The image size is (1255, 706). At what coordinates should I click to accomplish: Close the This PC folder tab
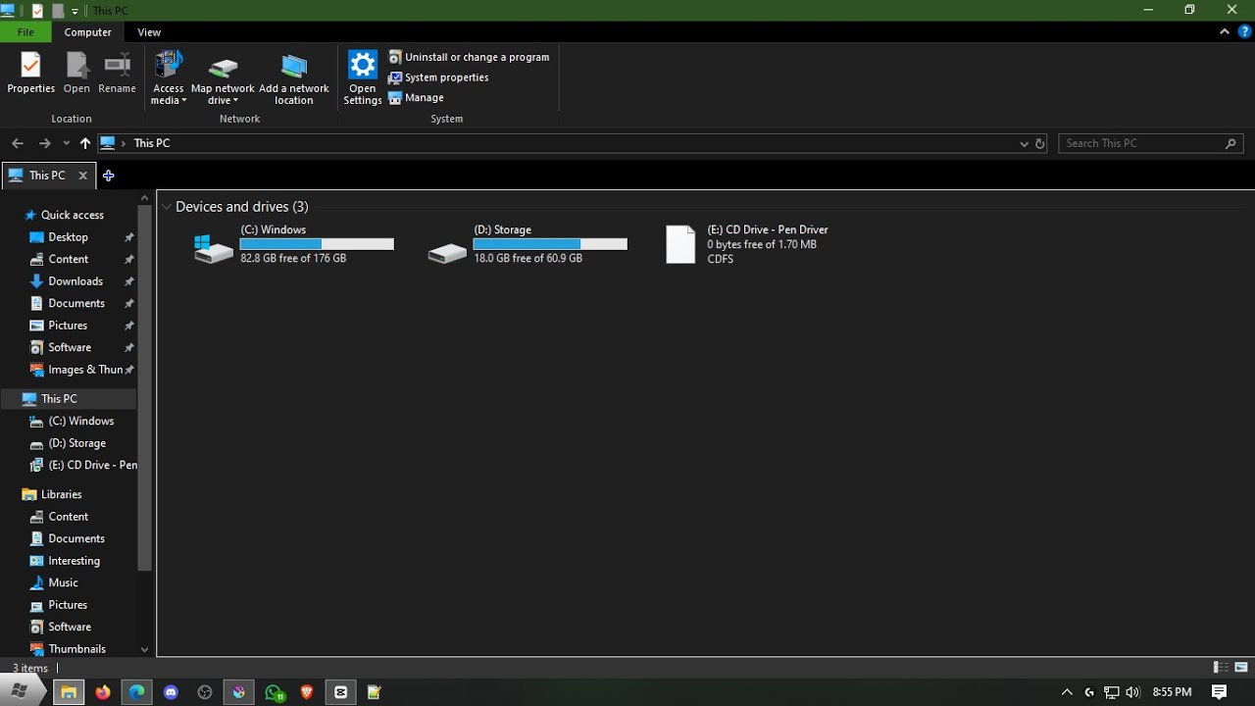pyautogui.click(x=82, y=176)
